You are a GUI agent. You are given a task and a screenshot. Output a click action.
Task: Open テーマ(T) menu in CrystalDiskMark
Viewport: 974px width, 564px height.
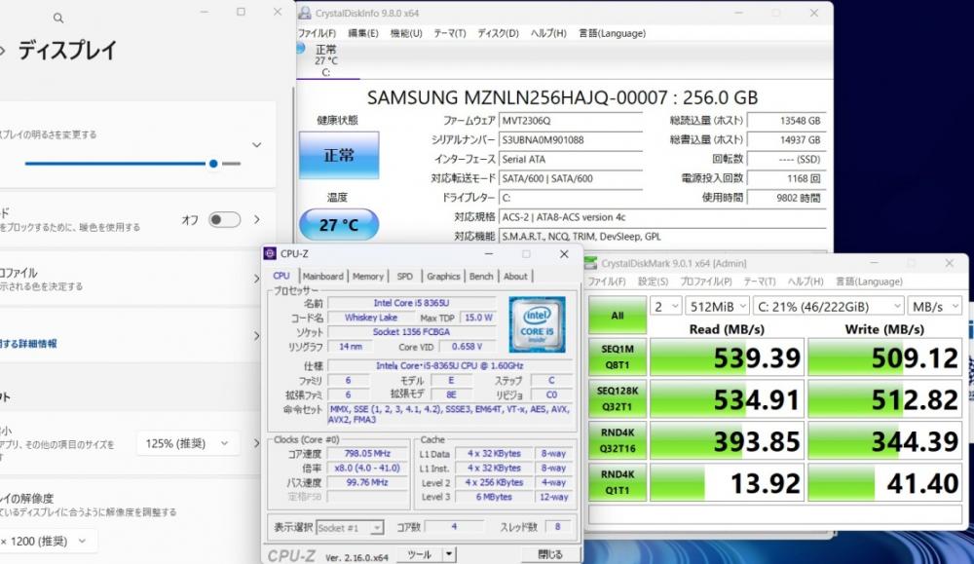tap(760, 282)
